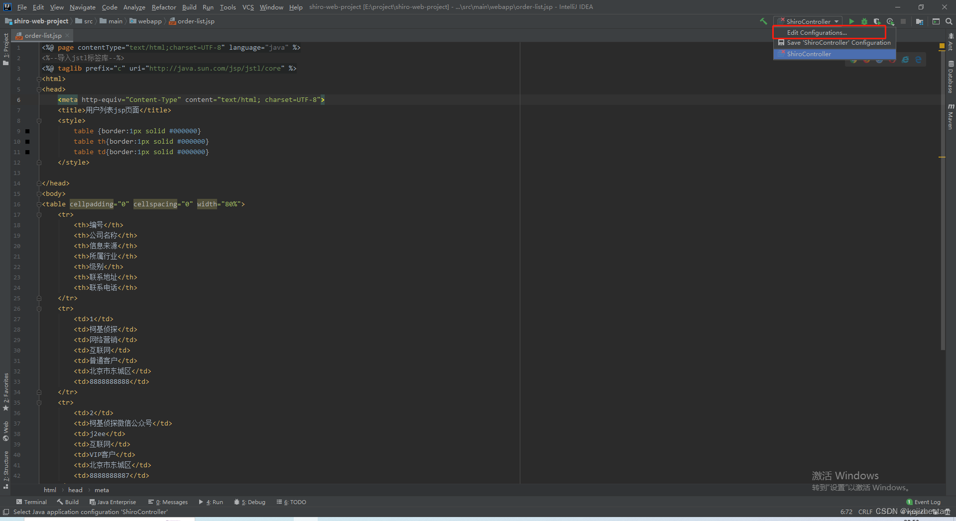Screen dimensions: 956x521
Task: Choose Save 'ShiroController' Configuration
Action: click(835, 43)
